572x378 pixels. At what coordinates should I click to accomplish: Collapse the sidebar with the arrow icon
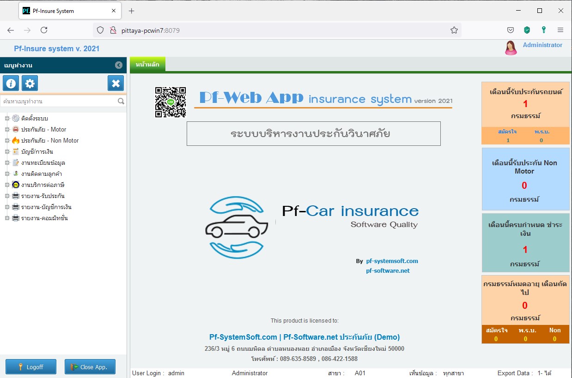coord(119,65)
